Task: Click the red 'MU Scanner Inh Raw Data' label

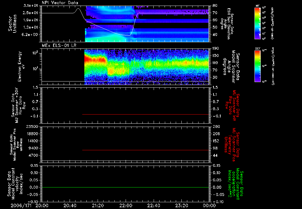Action: coord(232,105)
